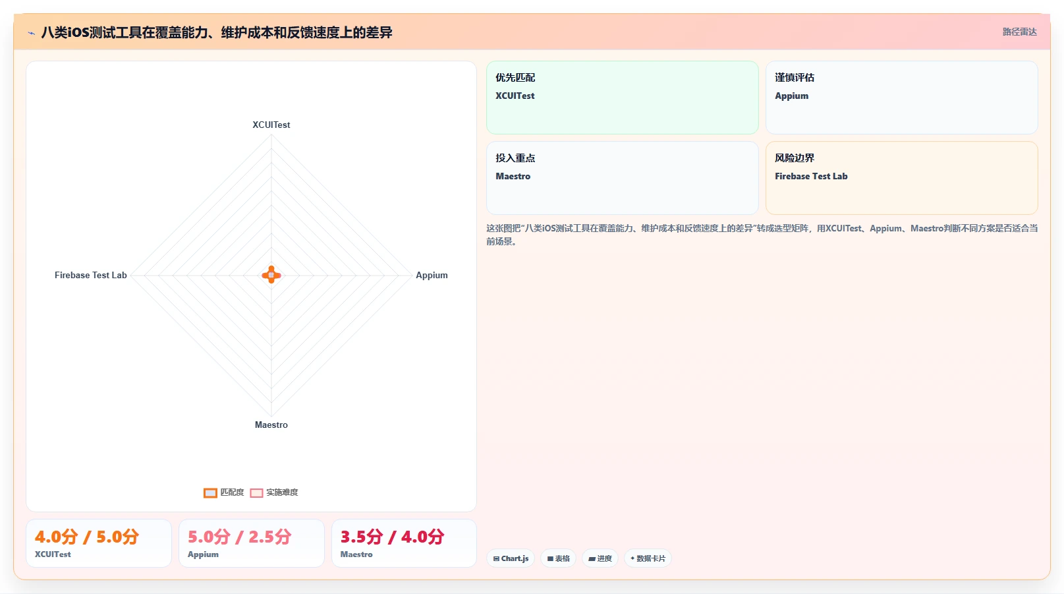
Task: Select the 谨慎评估 Appium card
Action: tap(901, 98)
